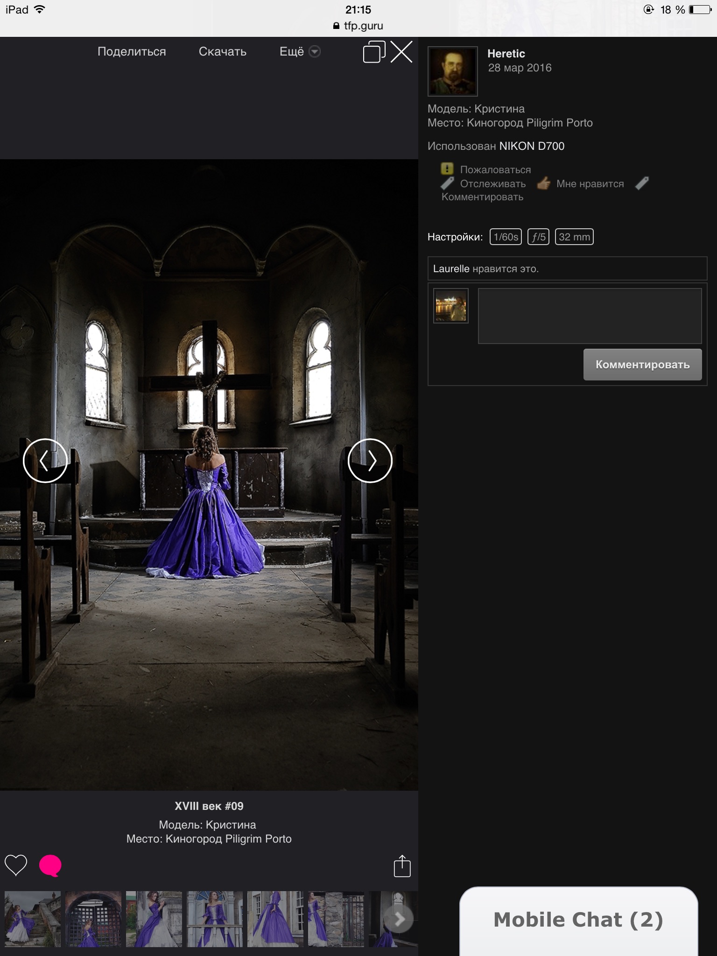This screenshot has width=717, height=956.
Task: Report the photo via Пожаловаться
Action: point(495,170)
